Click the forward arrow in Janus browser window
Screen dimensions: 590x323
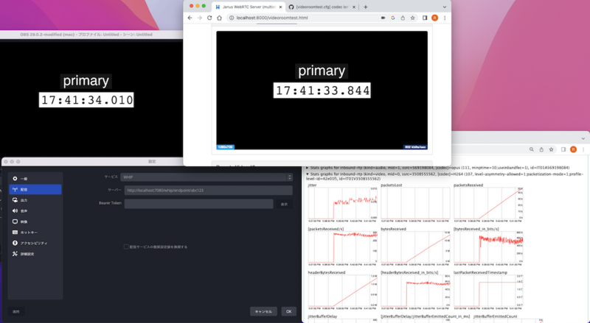pyautogui.click(x=199, y=18)
